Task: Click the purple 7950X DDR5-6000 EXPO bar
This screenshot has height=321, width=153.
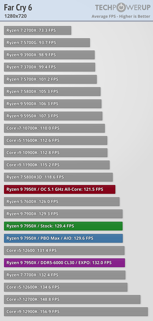Action: [65, 263]
